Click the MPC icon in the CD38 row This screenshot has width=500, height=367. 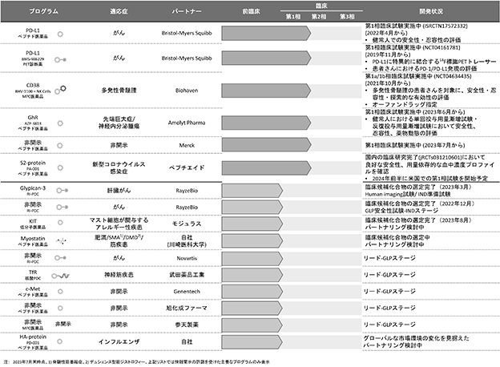click(x=60, y=90)
